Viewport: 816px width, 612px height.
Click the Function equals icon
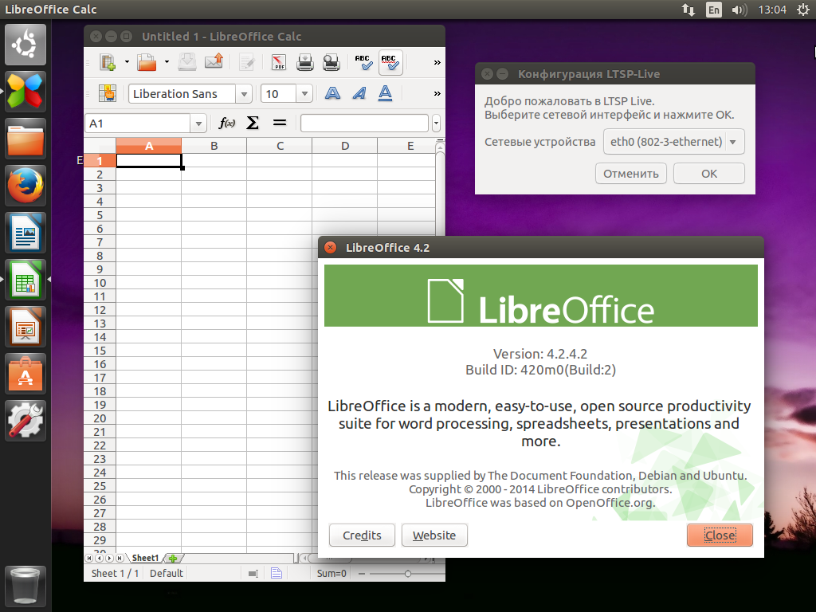pyautogui.click(x=280, y=123)
